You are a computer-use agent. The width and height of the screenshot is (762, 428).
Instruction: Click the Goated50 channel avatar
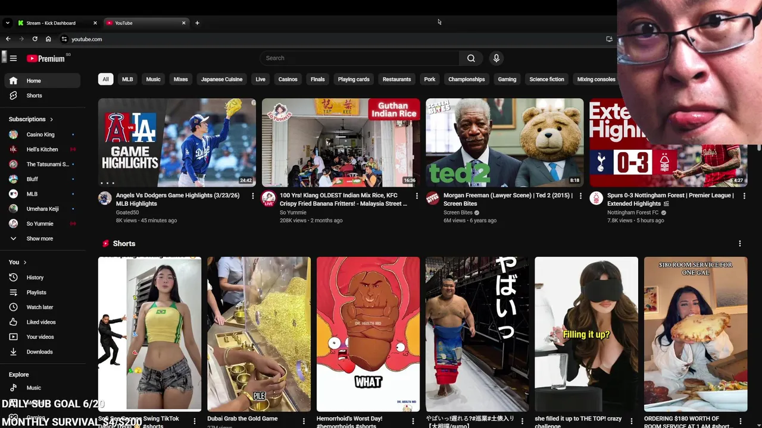pyautogui.click(x=105, y=199)
